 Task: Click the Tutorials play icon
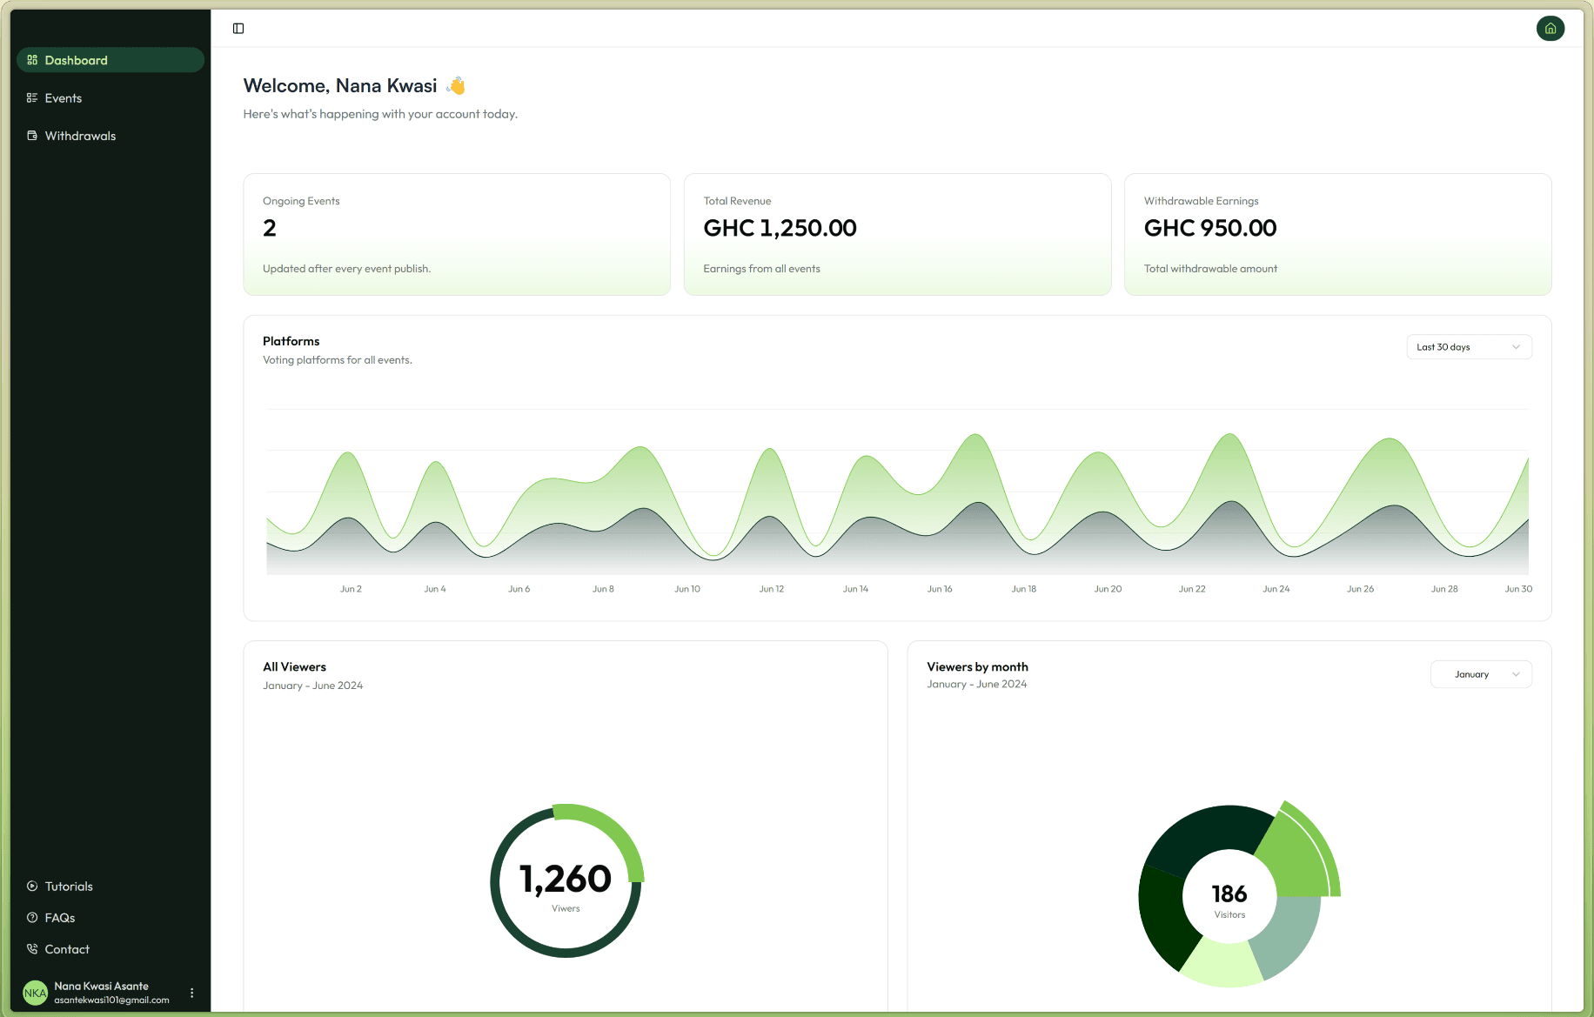31,886
